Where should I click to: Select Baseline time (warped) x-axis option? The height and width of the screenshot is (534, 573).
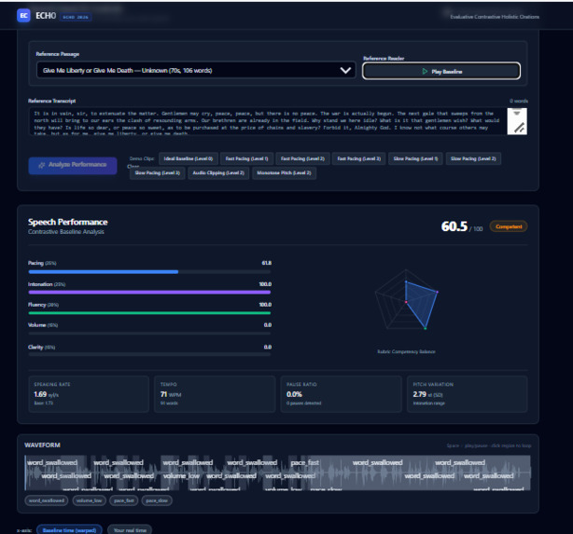point(69,530)
